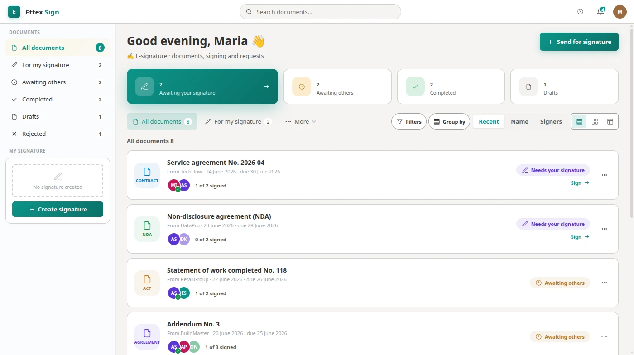Expand the More tabs dropdown

click(x=301, y=121)
